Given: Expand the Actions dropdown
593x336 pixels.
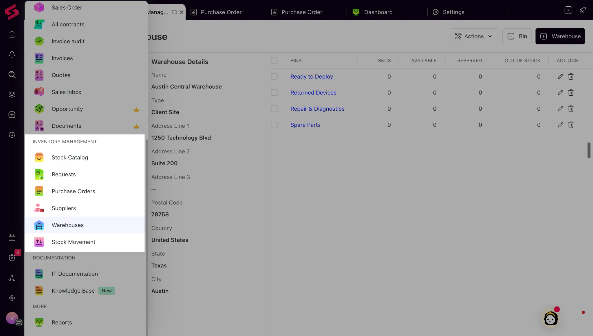Looking at the screenshot, I should click(474, 36).
